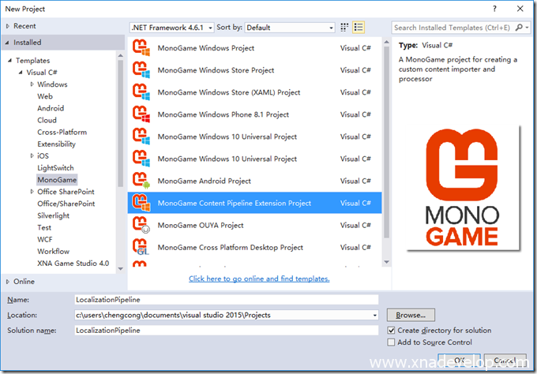Uncheck Create directory for solution
This screenshot has width=537, height=374.
coord(392,331)
